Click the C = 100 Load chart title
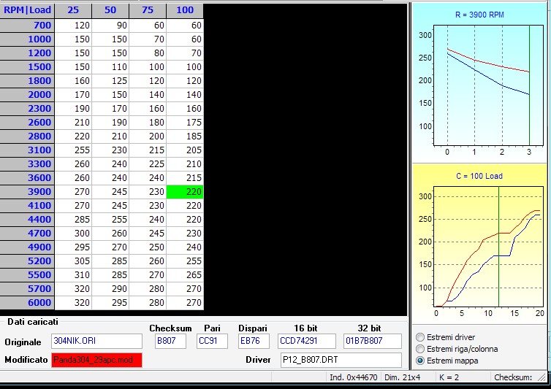 479,176
